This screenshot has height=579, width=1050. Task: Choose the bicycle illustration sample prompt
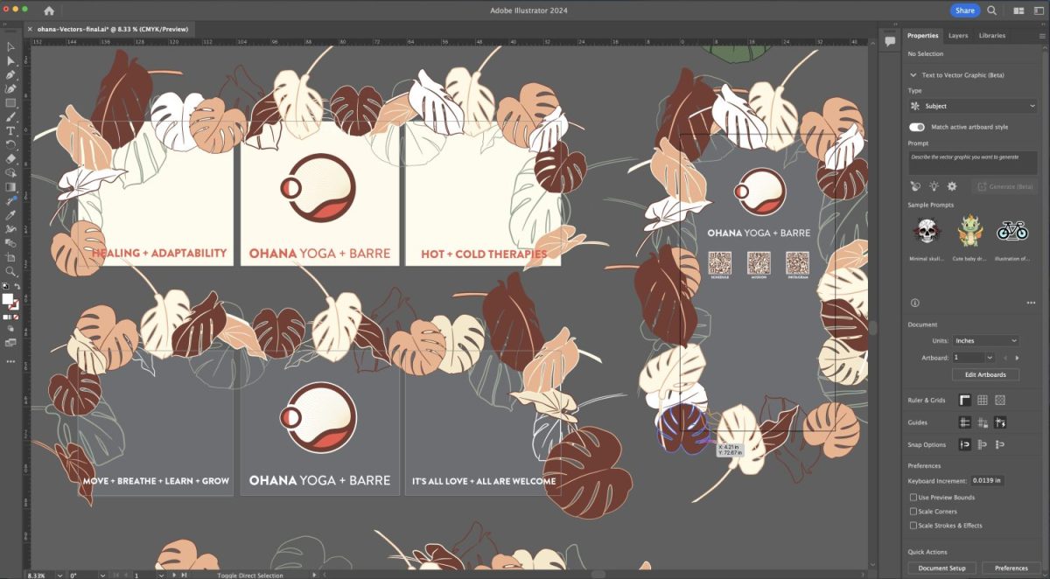coord(1011,232)
